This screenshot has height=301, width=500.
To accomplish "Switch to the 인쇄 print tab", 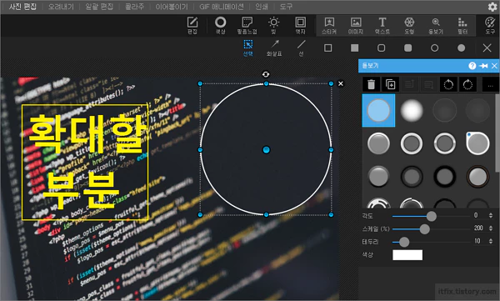I will tap(262, 7).
